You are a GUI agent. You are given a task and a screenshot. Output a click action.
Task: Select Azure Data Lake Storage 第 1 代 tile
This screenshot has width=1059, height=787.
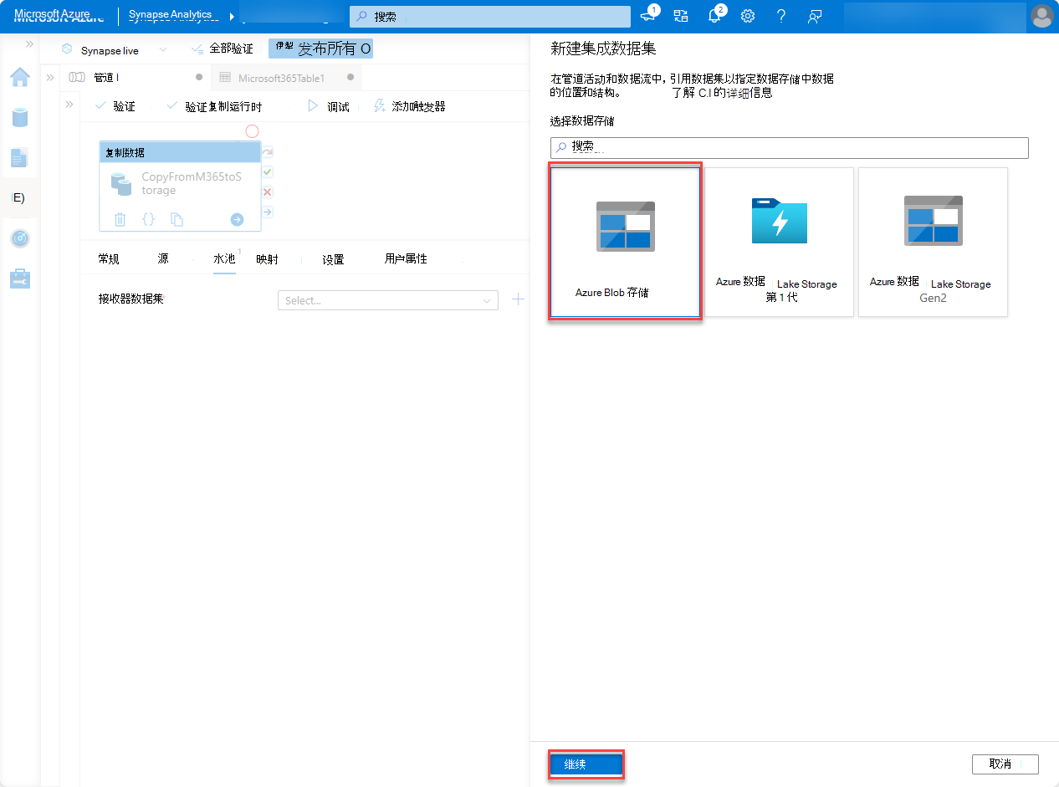[x=779, y=242]
